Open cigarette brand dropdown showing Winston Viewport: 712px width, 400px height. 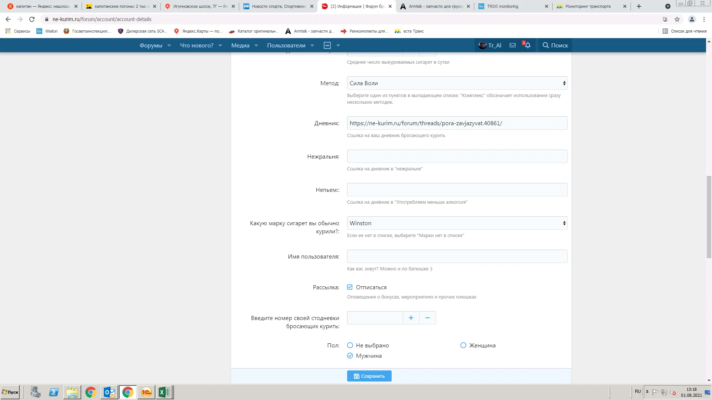pos(457,223)
